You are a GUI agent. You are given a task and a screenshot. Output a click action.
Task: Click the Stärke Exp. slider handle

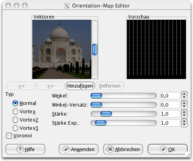100,123
